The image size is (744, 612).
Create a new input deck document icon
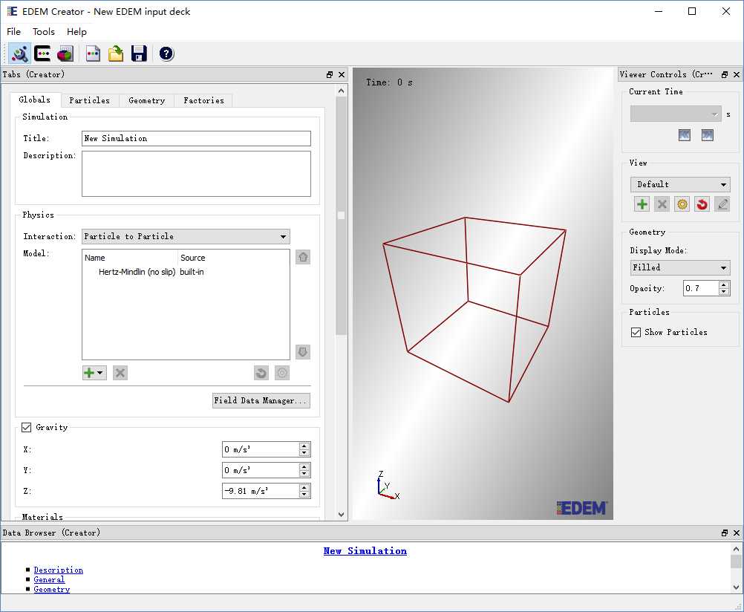point(93,53)
